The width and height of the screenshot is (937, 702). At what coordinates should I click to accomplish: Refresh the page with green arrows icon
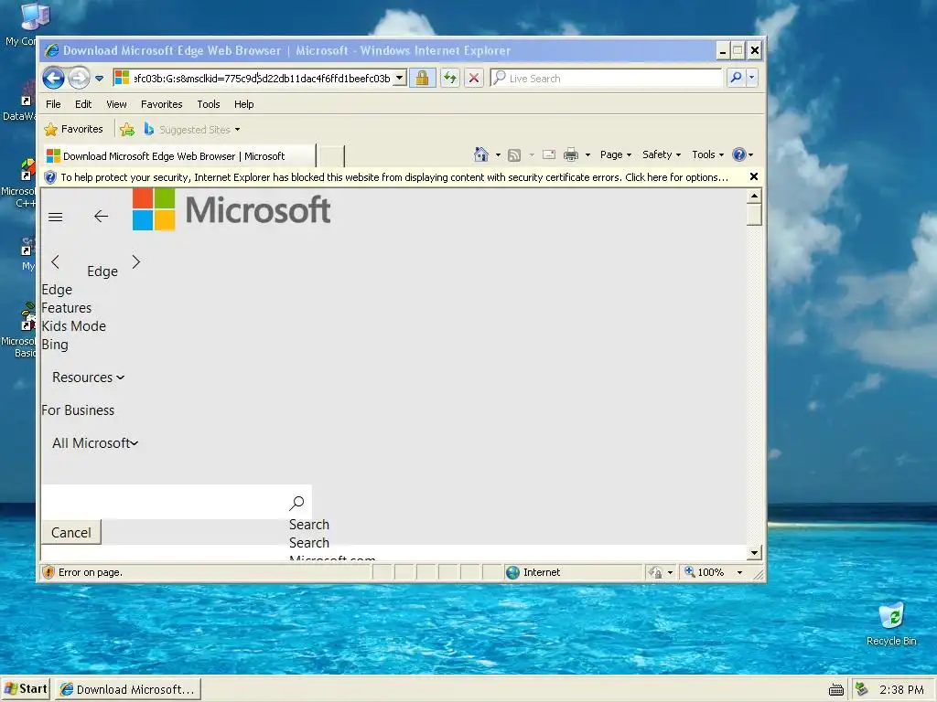[450, 79]
